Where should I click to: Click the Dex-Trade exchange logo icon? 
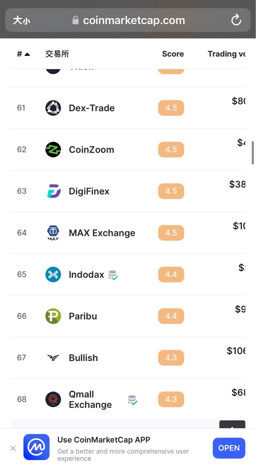53,108
